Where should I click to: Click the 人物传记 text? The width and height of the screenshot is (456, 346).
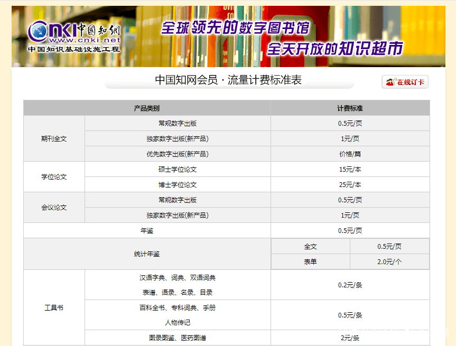point(178,322)
